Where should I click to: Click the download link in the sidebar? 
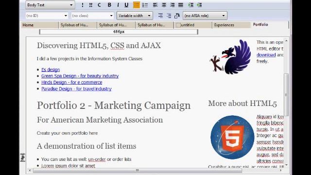(266, 55)
